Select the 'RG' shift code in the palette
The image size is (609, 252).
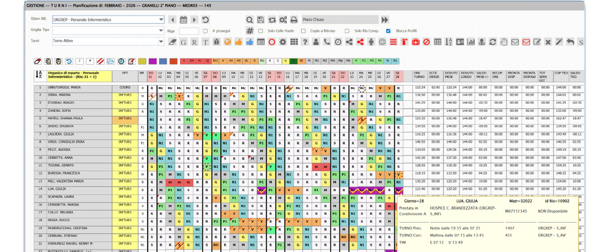click(262, 61)
